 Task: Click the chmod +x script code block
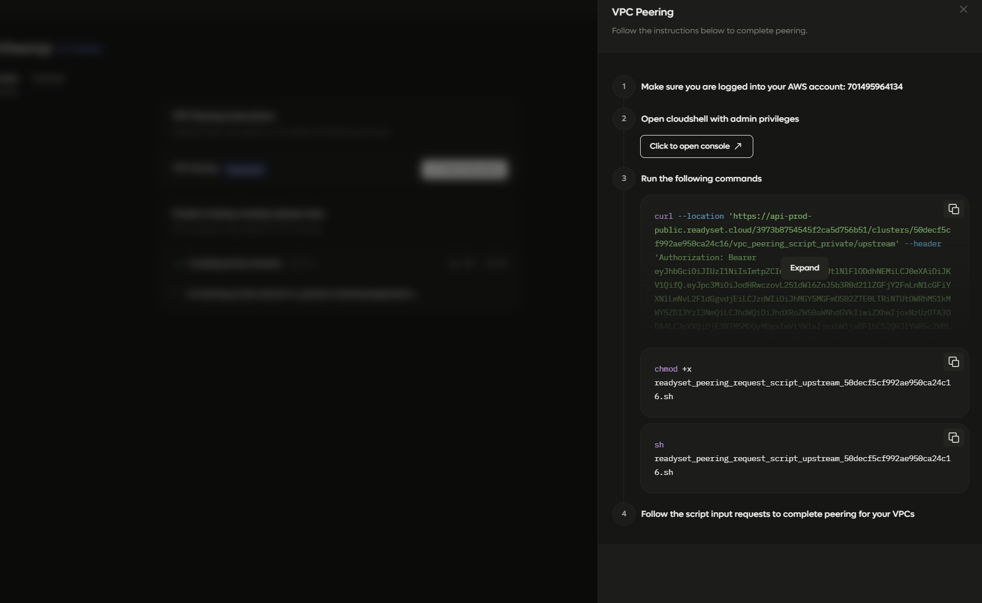(x=804, y=382)
